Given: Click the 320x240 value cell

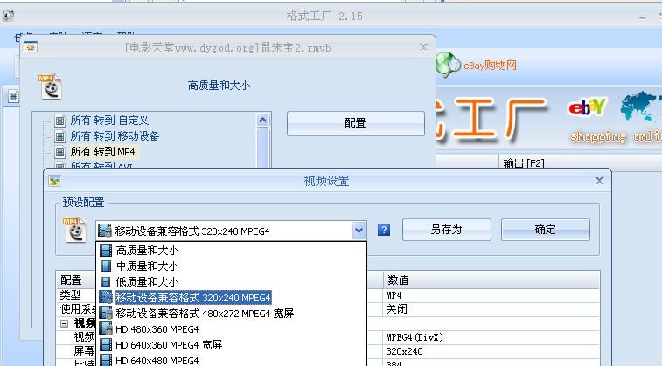Looking at the screenshot, I should pos(491,351).
